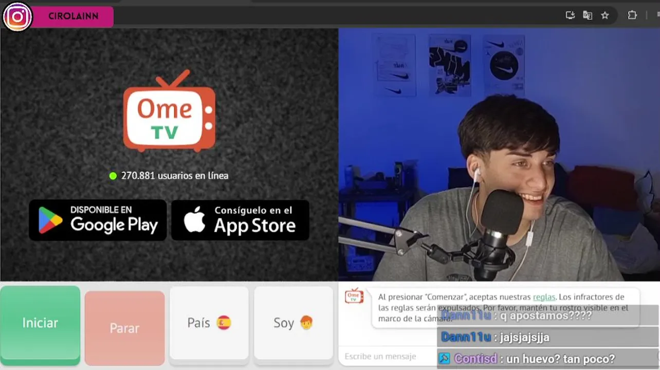Click the small OmeTV avatar in chat
This screenshot has width=660, height=370.
[354, 295]
